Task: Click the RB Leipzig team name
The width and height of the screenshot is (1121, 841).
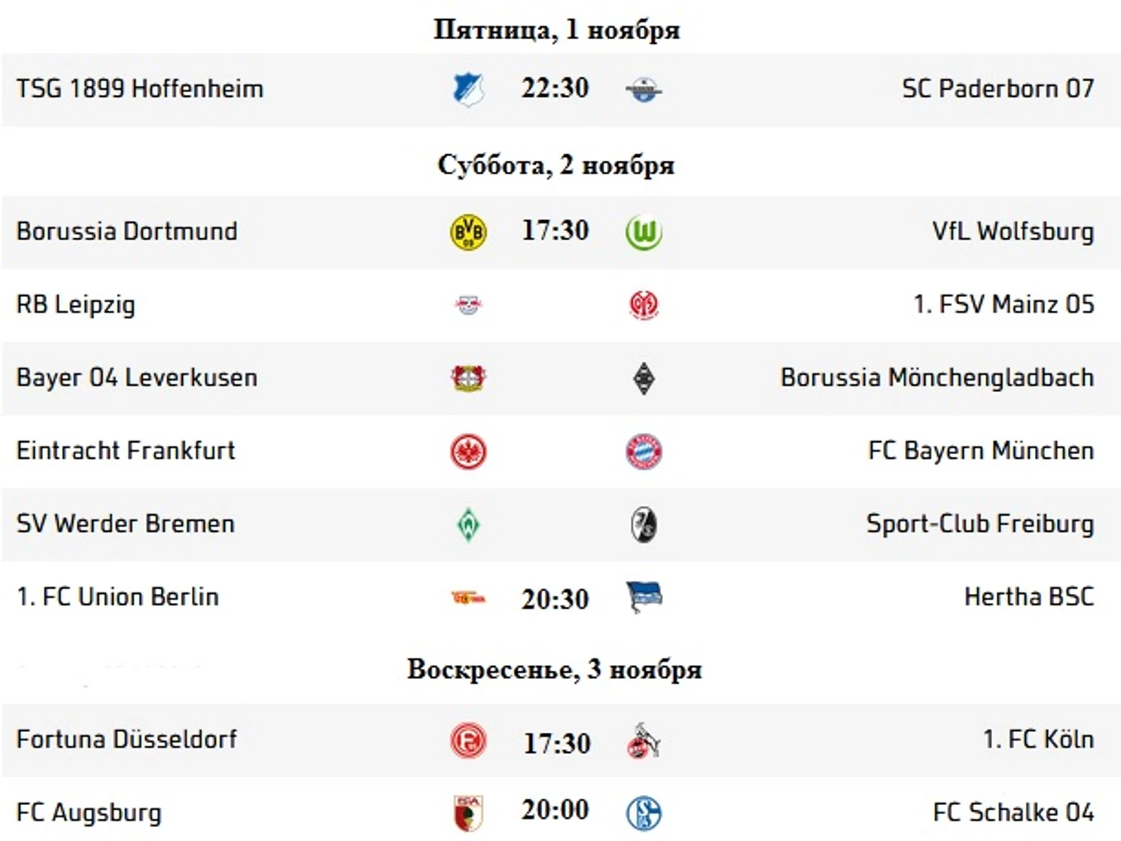Action: click(x=75, y=305)
